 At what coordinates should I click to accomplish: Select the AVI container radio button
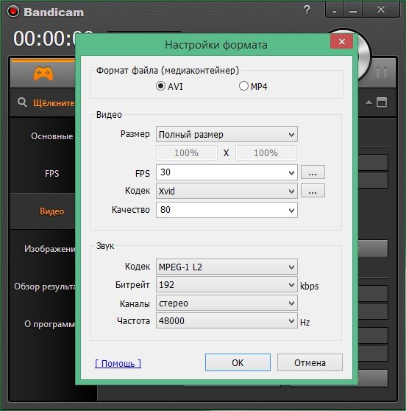point(160,85)
